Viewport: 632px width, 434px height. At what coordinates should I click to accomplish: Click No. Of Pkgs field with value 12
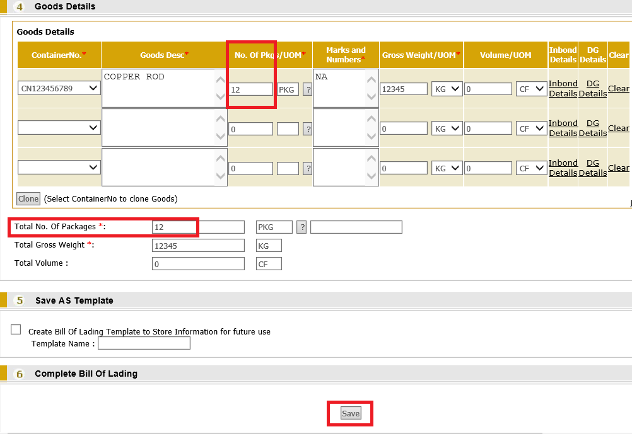click(x=250, y=89)
